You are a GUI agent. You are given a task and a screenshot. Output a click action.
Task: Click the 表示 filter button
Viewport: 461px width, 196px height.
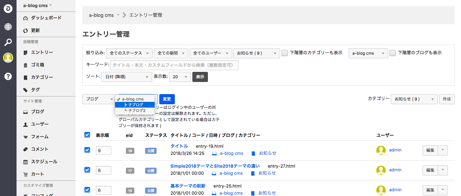point(200,77)
